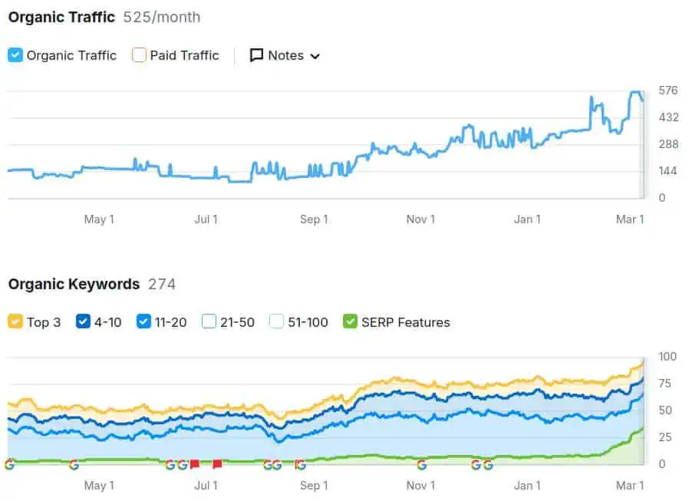Image resolution: width=689 pixels, height=501 pixels.
Task: Open first red flag note before Jul 1
Action: (x=195, y=464)
